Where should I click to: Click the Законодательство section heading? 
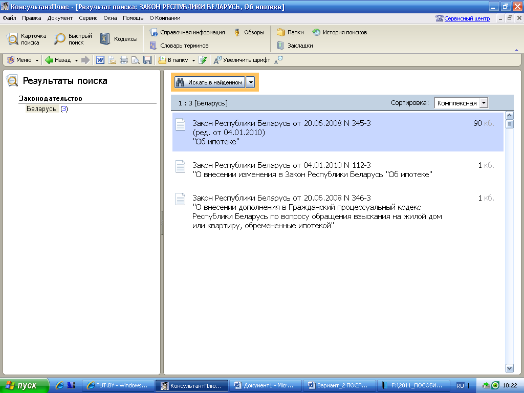tap(51, 99)
